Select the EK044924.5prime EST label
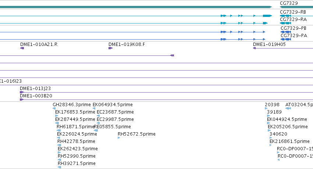This screenshot has height=169, width=313. tap(287, 119)
